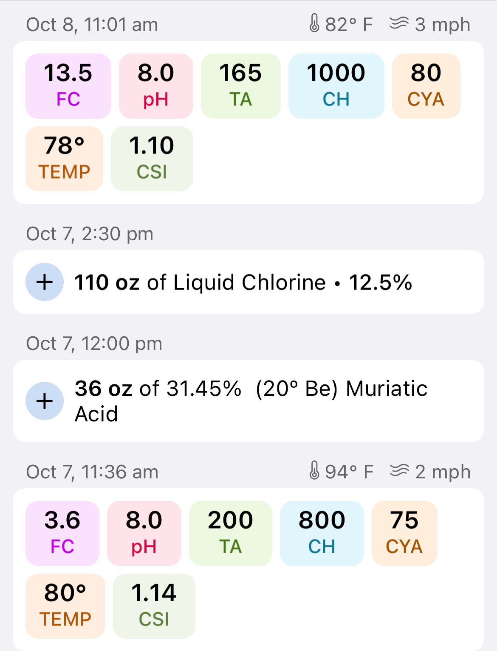Select the 78° TEMP tile

[65, 159]
